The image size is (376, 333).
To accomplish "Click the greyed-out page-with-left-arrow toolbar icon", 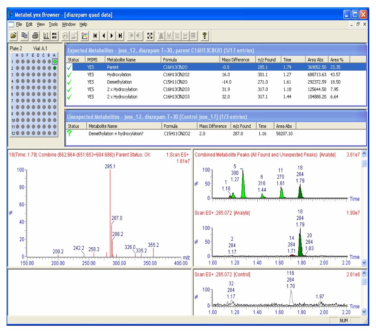I will click(139, 36).
